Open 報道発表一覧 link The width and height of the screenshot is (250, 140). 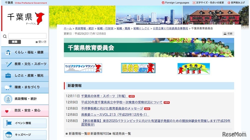[x=121, y=133]
